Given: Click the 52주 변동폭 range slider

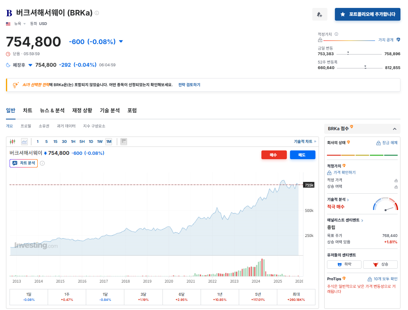Looking at the screenshot, I should pyautogui.click(x=360, y=67).
